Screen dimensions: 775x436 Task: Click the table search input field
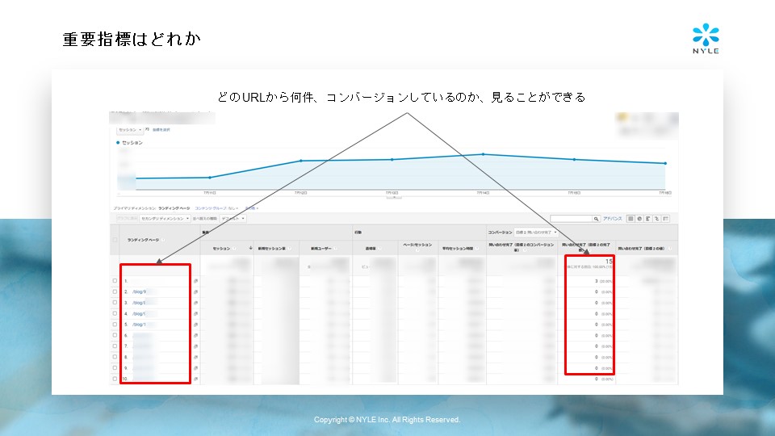[572, 219]
